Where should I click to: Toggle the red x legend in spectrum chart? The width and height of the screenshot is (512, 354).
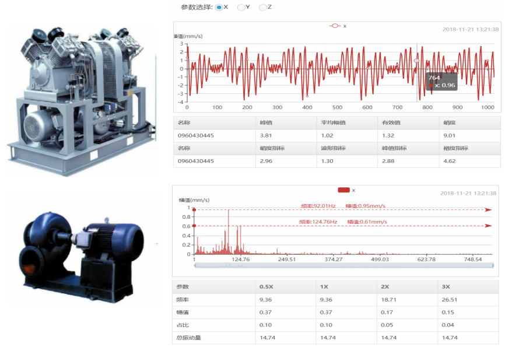tap(346, 190)
